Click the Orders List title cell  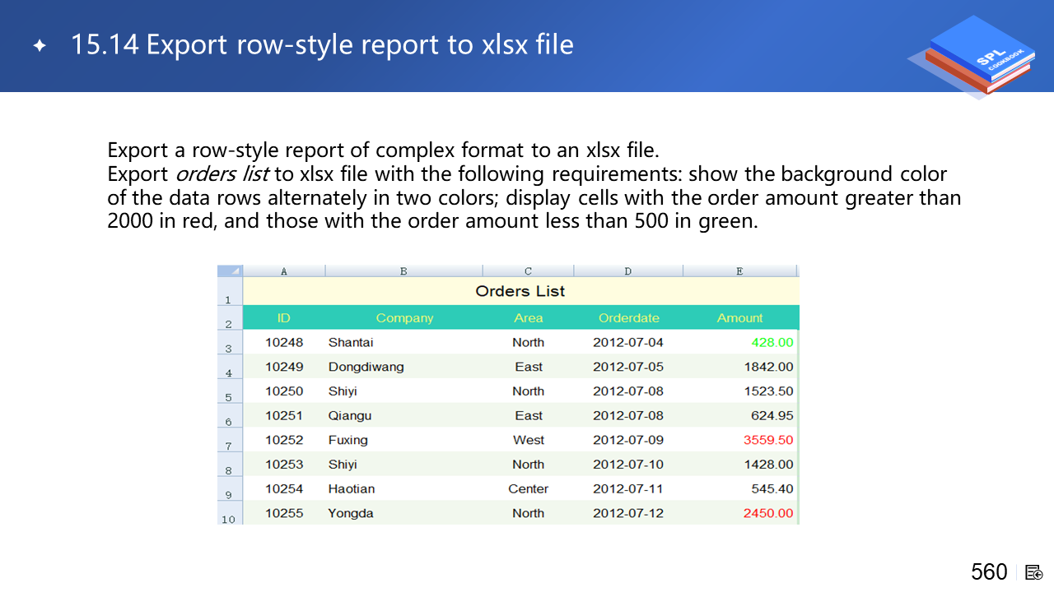[x=520, y=291]
